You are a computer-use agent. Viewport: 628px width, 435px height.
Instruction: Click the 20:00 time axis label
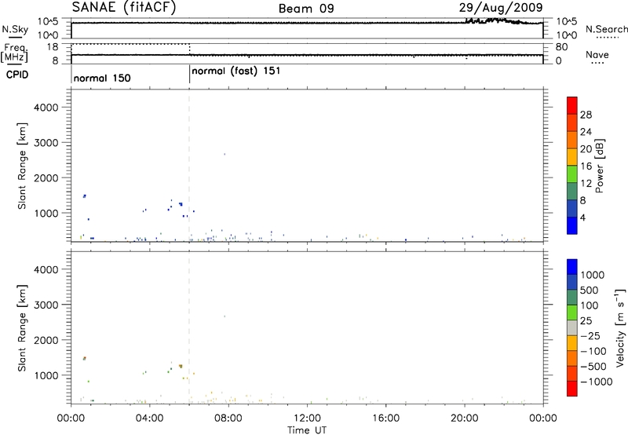tap(465, 419)
